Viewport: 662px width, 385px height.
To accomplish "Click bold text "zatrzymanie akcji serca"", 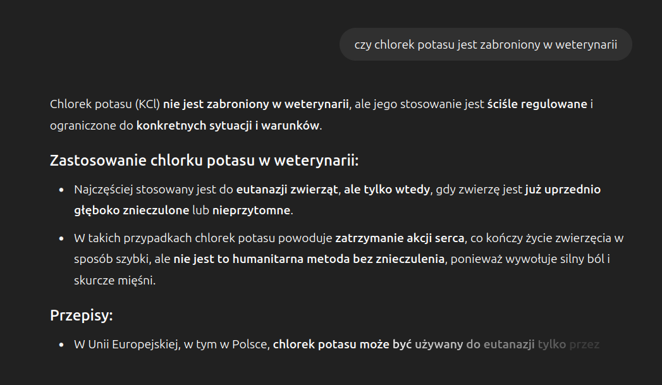I will point(400,238).
